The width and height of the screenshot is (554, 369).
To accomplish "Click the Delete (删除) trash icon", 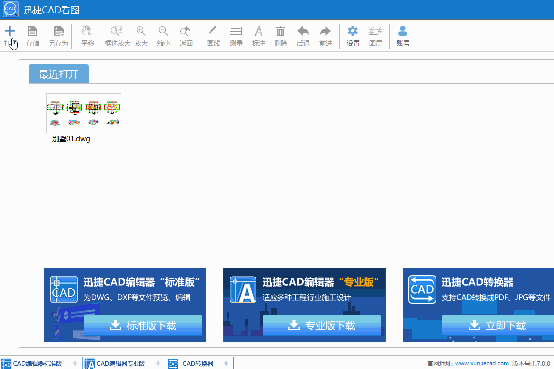I will click(280, 31).
